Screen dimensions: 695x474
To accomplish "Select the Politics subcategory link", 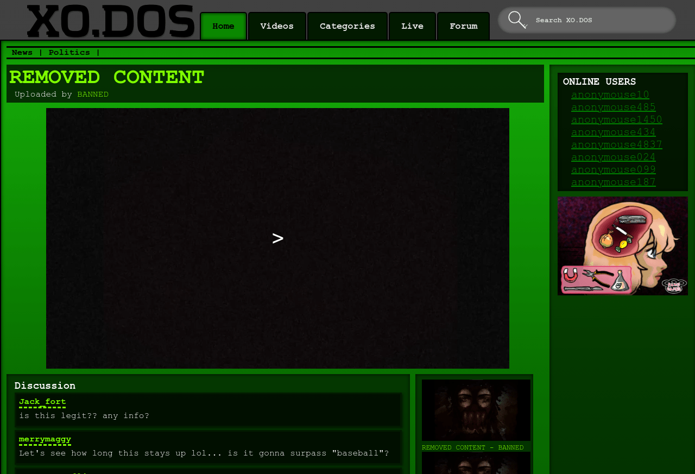I will click(x=69, y=53).
